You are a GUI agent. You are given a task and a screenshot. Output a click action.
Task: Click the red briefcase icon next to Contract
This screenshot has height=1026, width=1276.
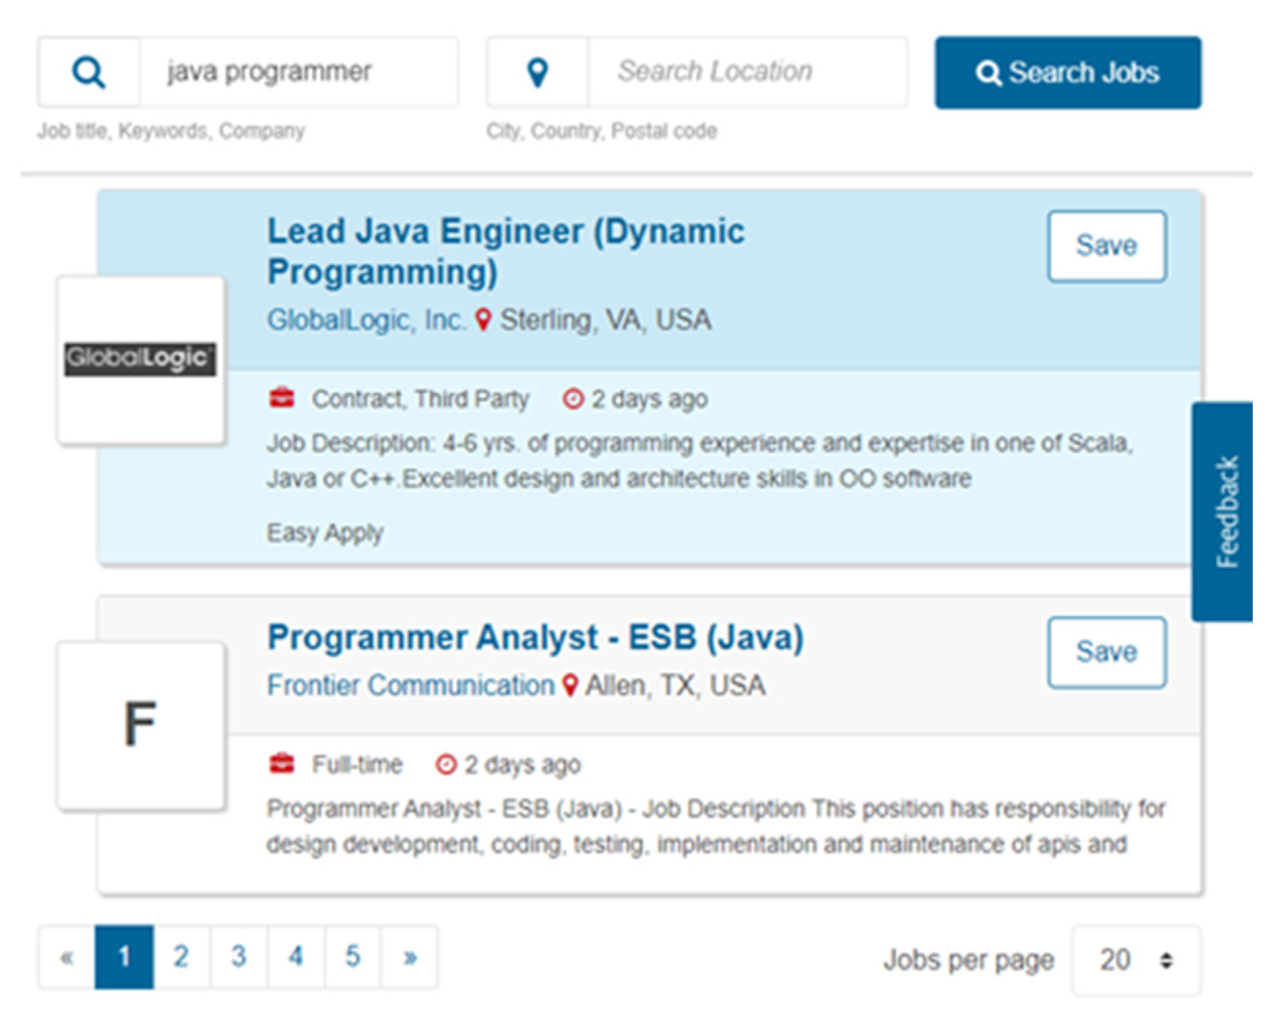(282, 398)
